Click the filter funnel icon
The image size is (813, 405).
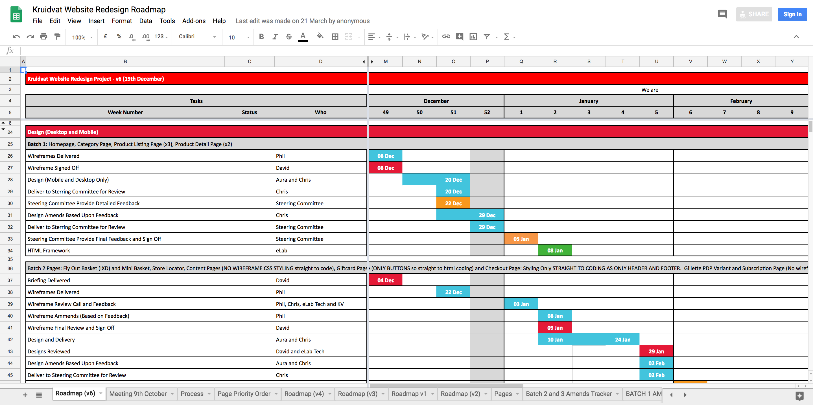point(488,36)
